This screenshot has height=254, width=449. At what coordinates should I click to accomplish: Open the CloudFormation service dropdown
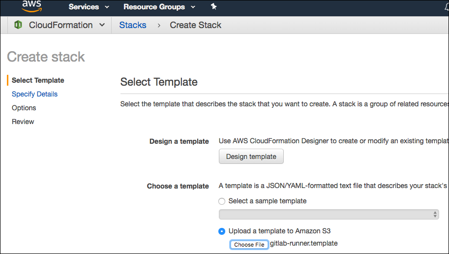coord(60,25)
